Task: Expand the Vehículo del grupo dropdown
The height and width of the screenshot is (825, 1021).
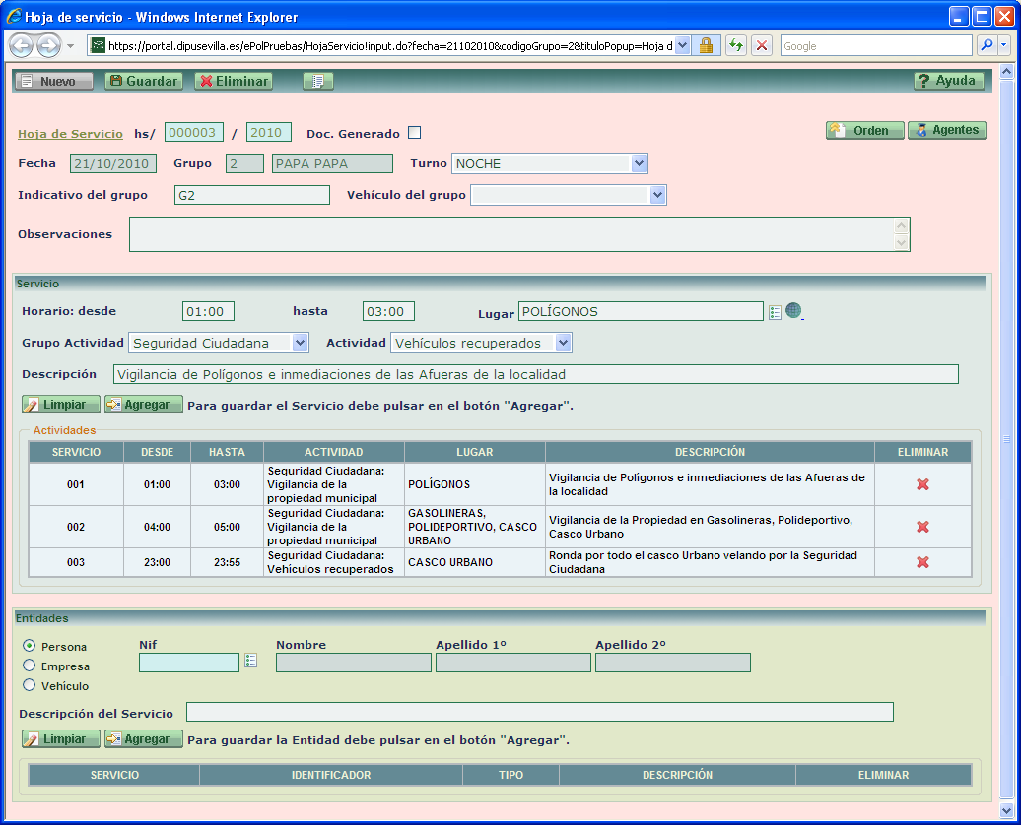Action: coord(658,196)
